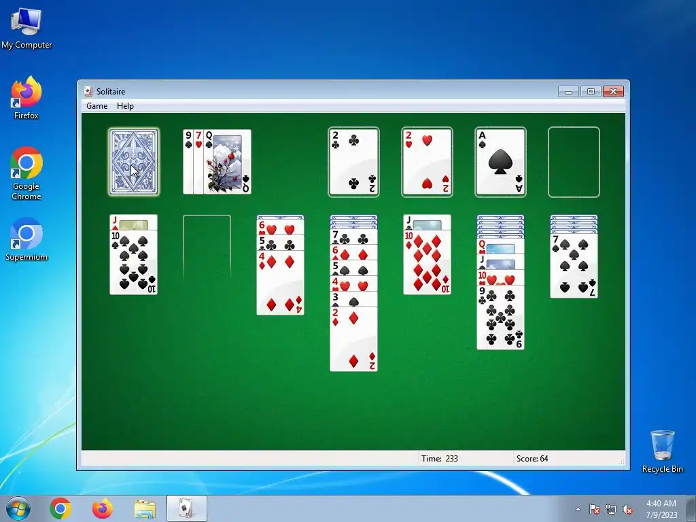The height and width of the screenshot is (522, 696).
Task: Open Action Center flag tray icon
Action: (x=595, y=509)
